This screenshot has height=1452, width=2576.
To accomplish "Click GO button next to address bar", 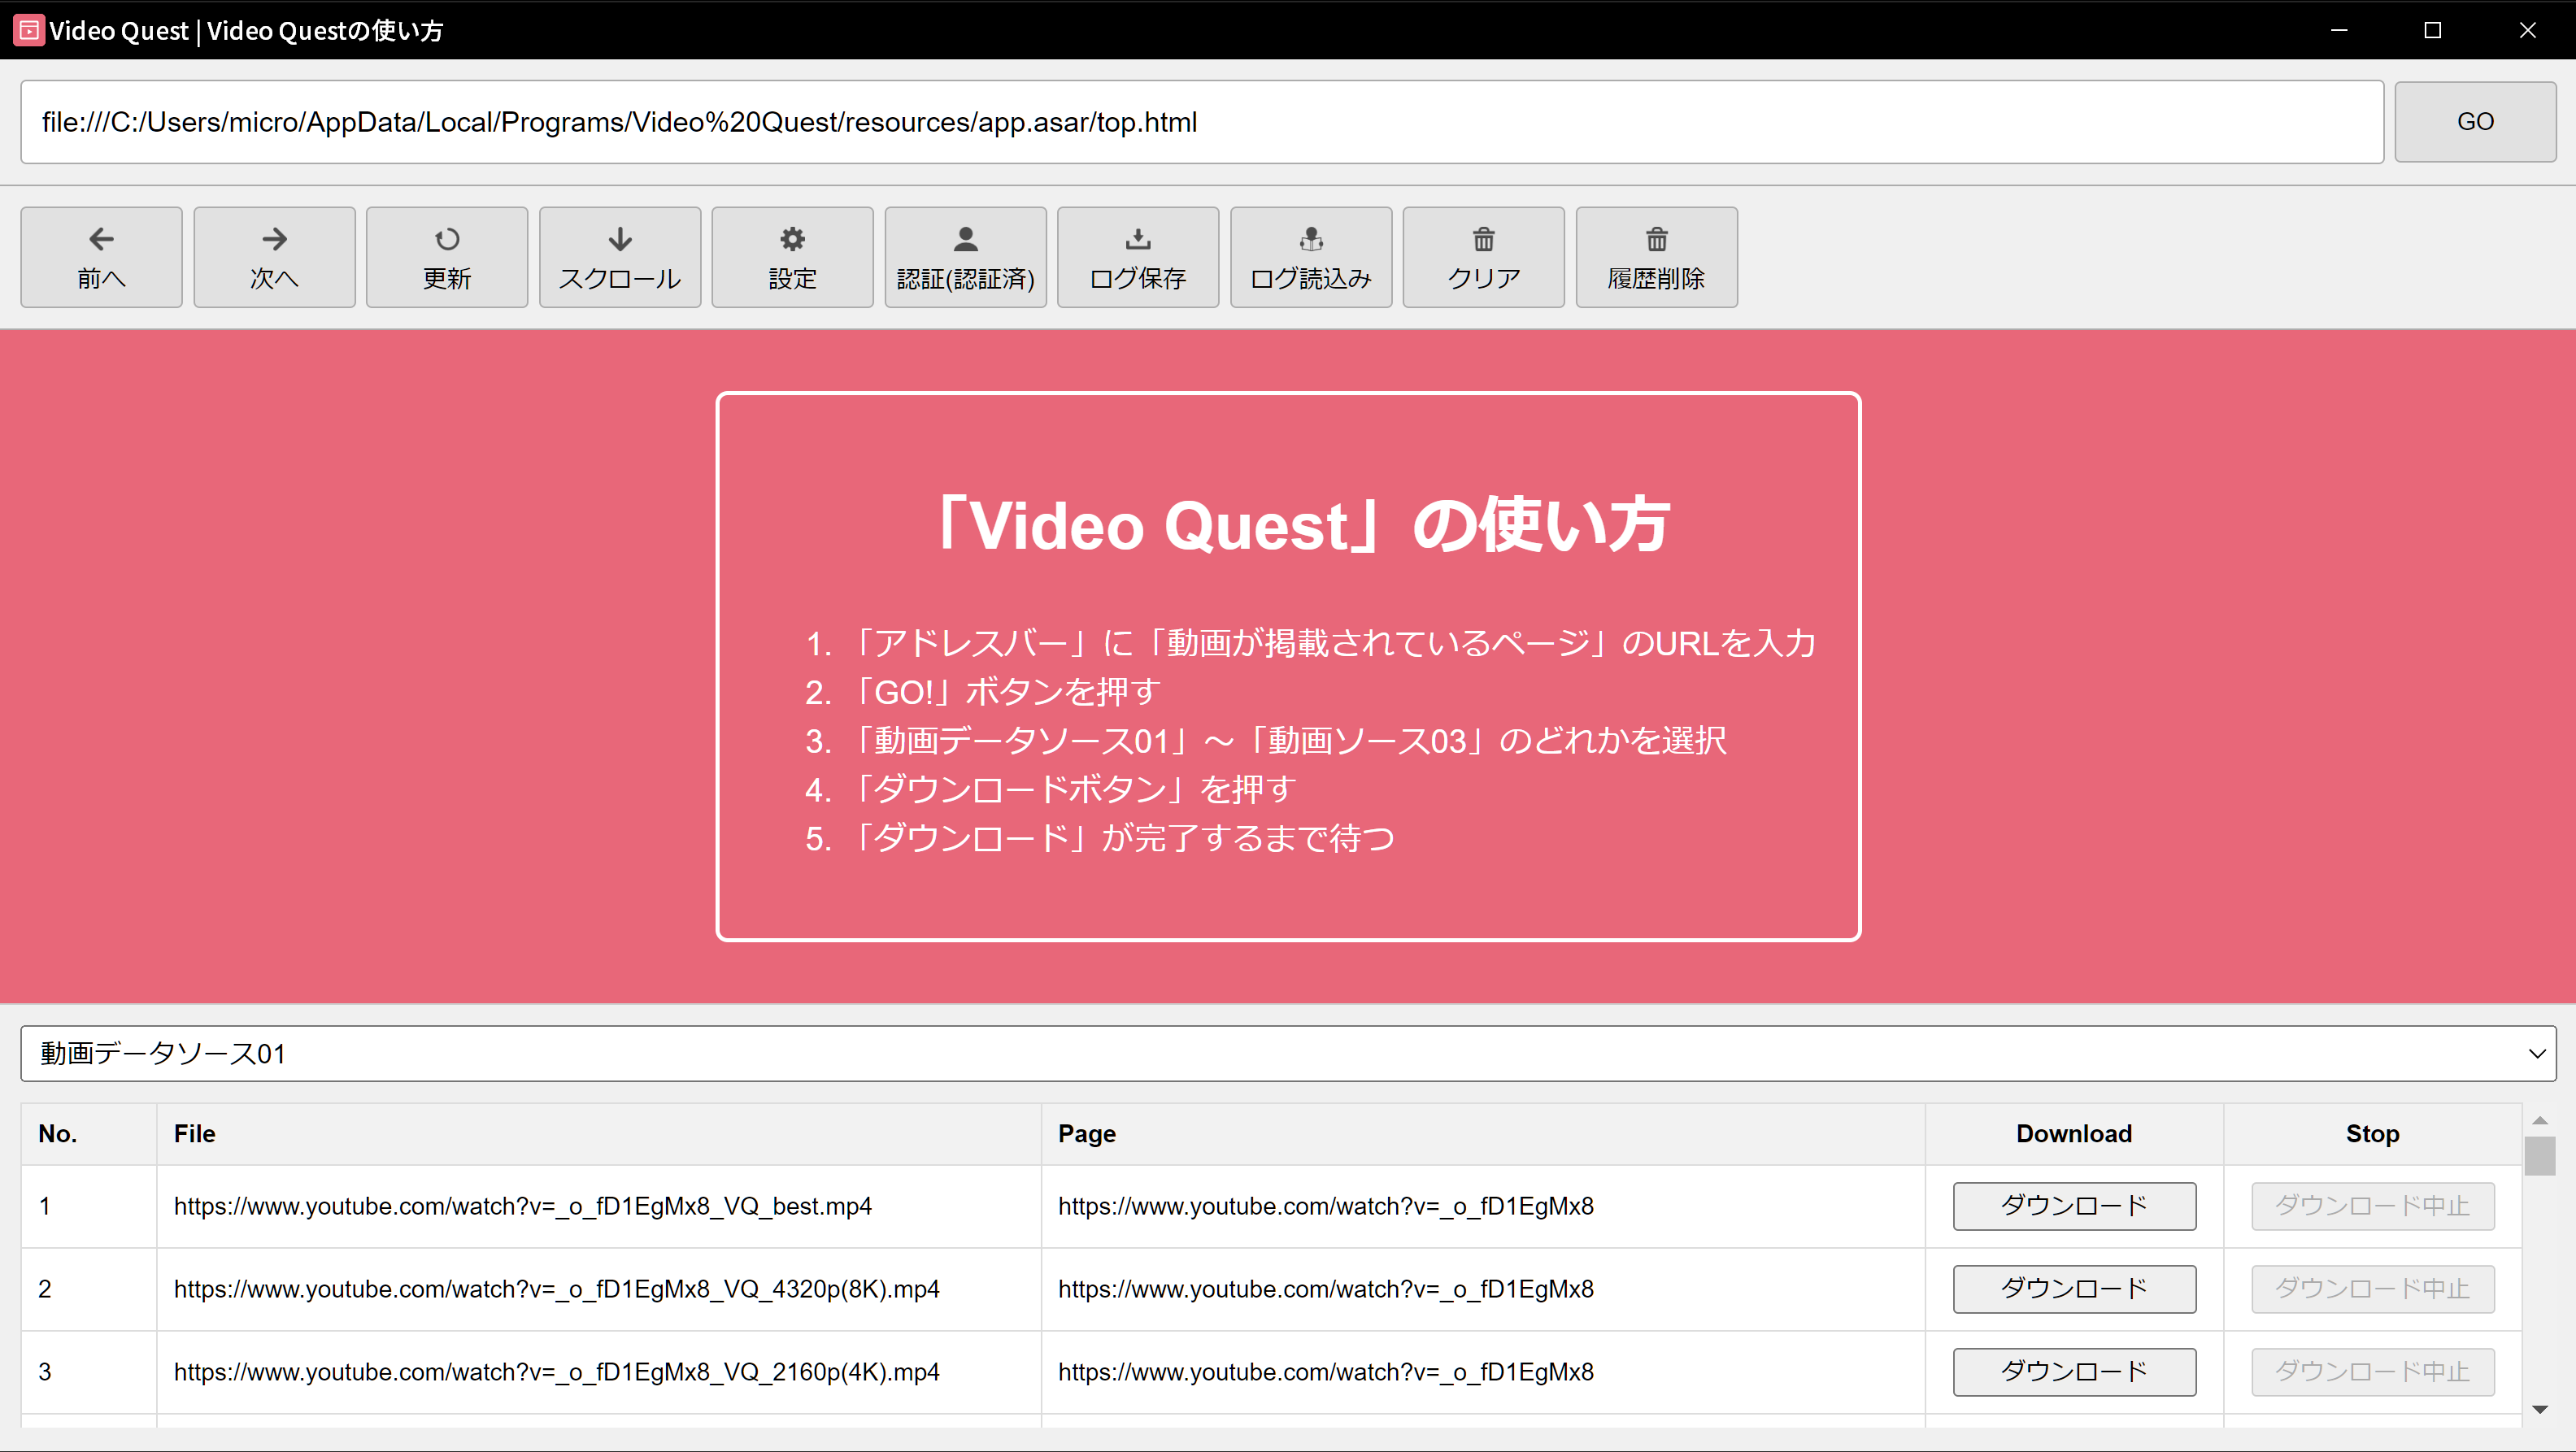I will (x=2475, y=122).
